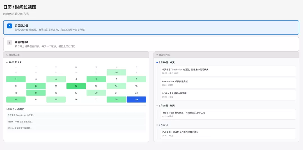Select option B badge icon
This screenshot has width=303, height=150.
pos(10,43)
